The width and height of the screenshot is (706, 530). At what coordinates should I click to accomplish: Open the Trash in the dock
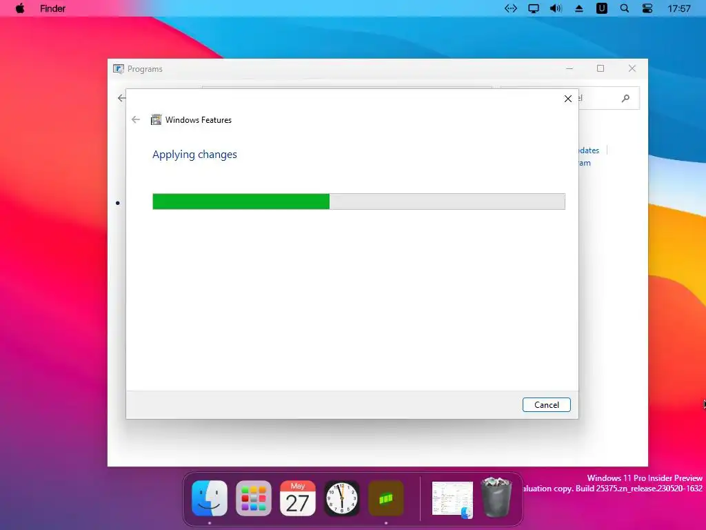tap(496, 498)
